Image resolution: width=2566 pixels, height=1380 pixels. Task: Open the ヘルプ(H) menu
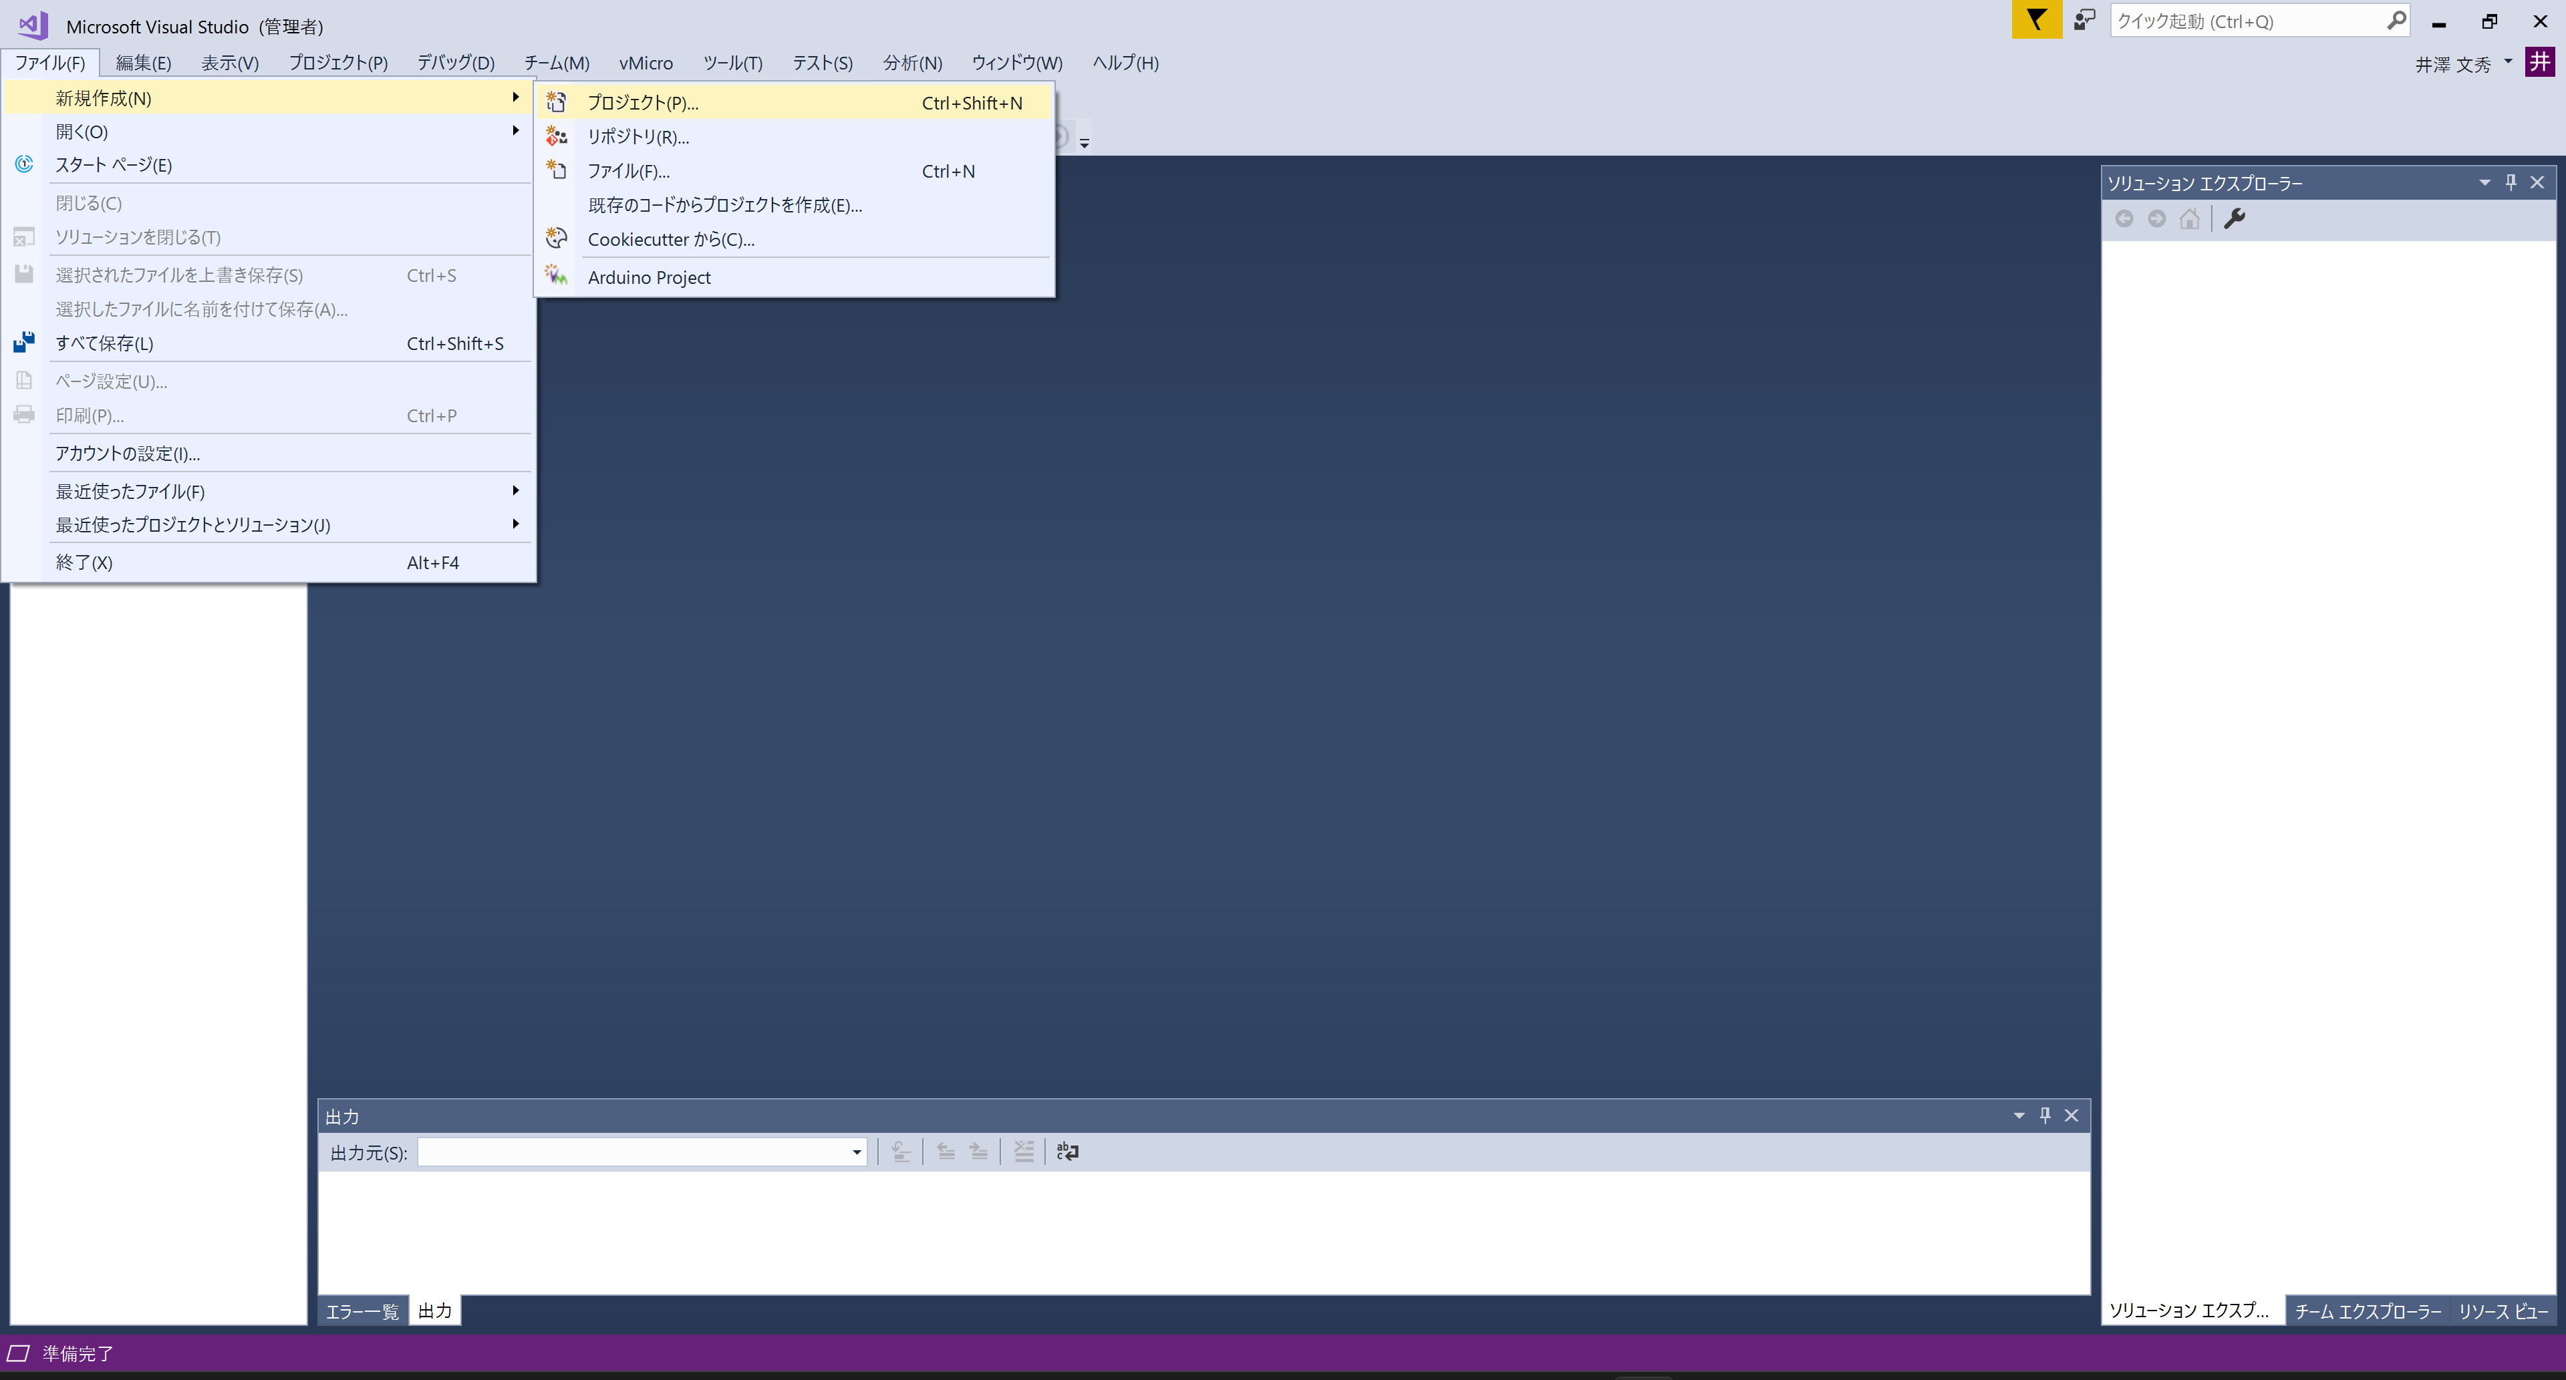pyautogui.click(x=1125, y=63)
